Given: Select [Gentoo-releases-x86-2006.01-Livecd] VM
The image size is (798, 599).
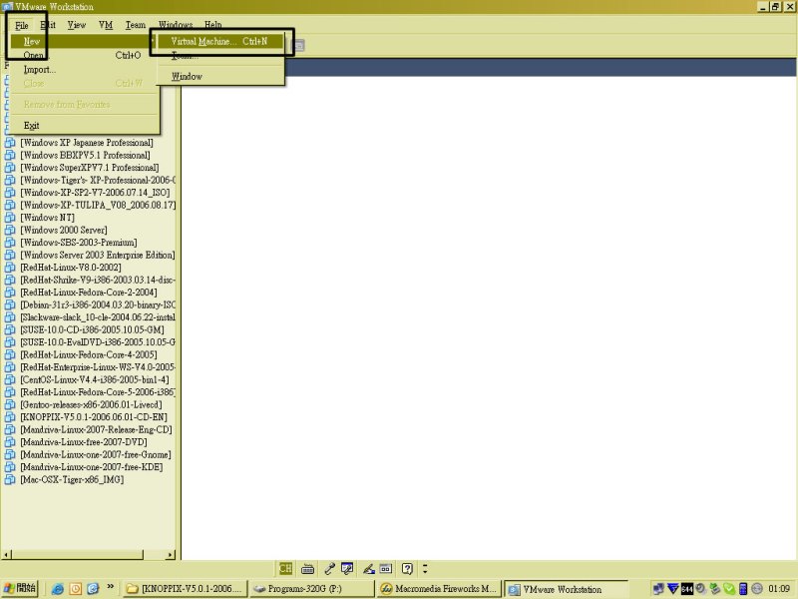Looking at the screenshot, I should click(91, 404).
